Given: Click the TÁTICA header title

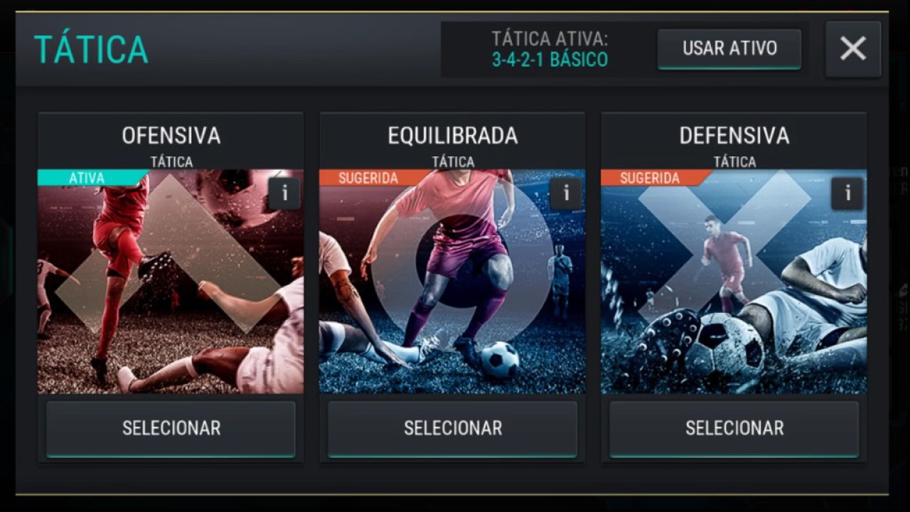Looking at the screenshot, I should tap(91, 50).
